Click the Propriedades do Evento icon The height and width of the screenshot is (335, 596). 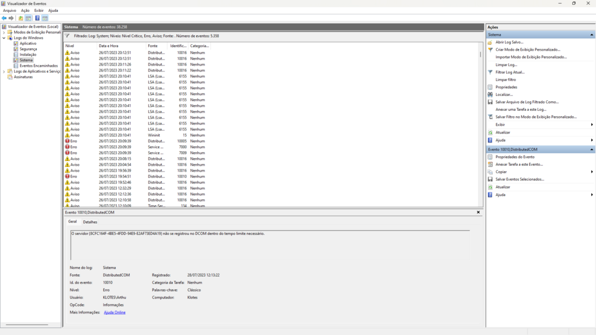490,157
